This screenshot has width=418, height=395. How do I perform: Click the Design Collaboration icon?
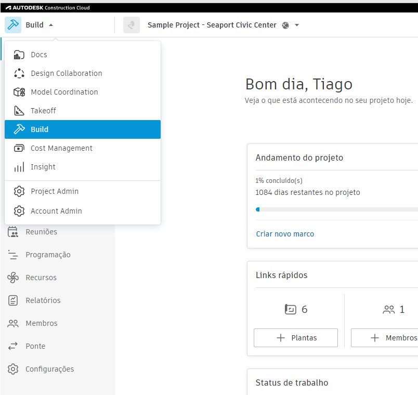point(19,73)
